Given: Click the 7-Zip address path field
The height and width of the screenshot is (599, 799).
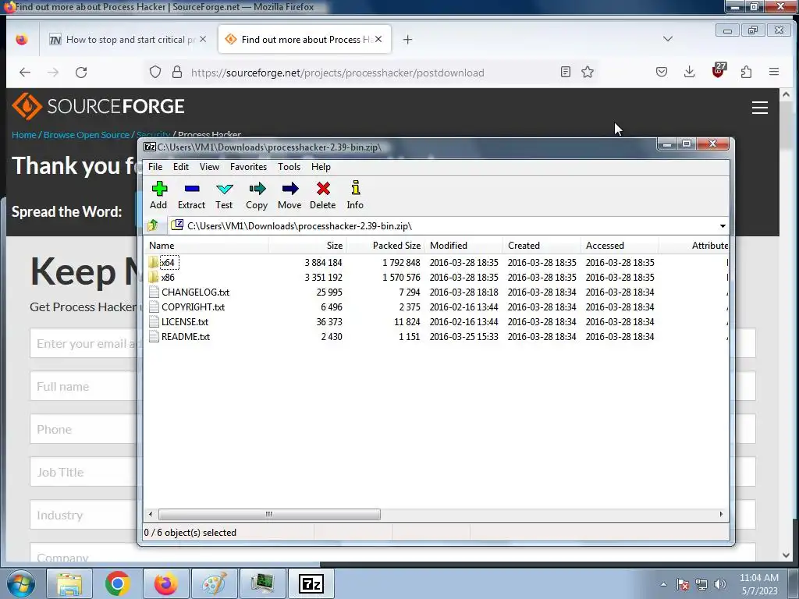Looking at the screenshot, I should tap(442, 225).
